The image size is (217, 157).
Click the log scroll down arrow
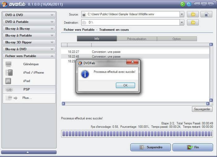[211, 100]
